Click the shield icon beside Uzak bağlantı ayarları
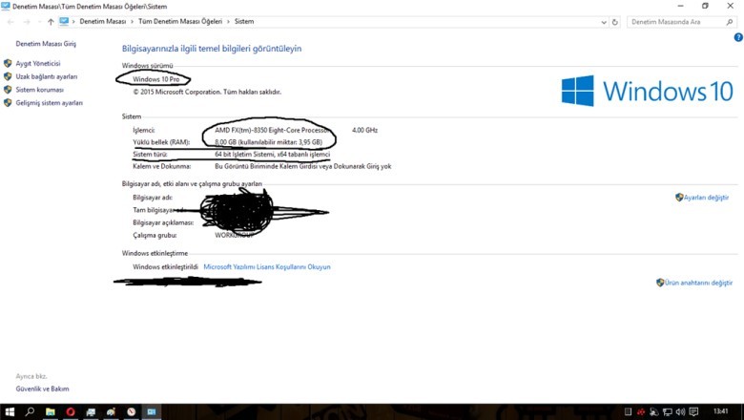The width and height of the screenshot is (744, 420). 8,76
